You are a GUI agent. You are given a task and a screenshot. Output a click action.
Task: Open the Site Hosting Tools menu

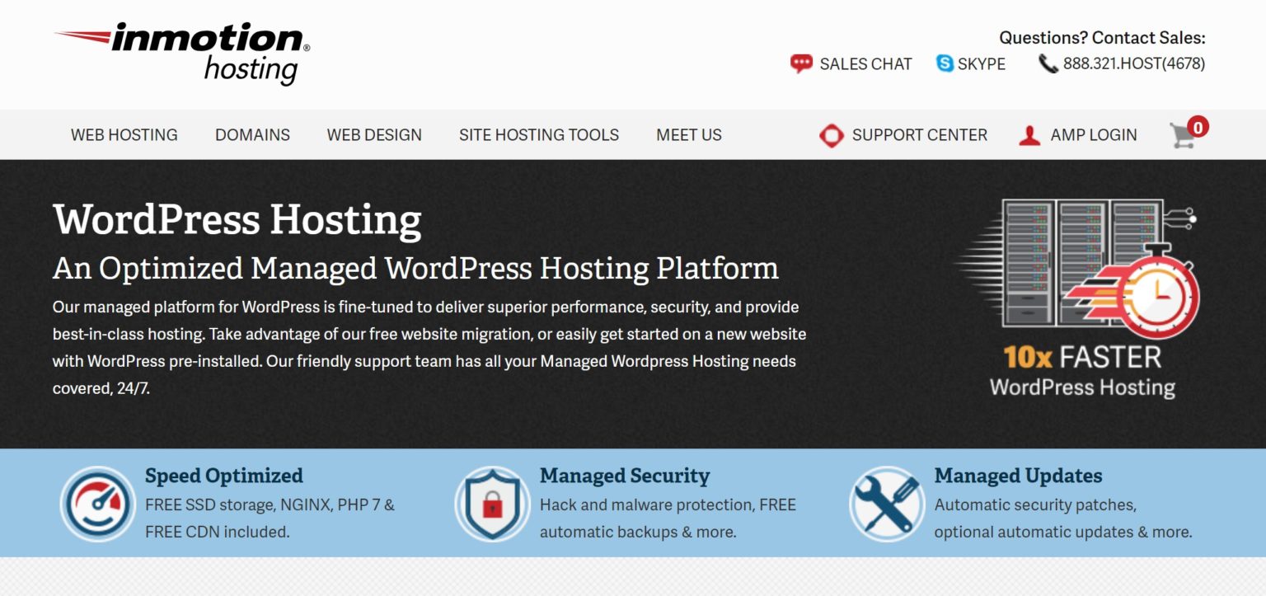(539, 135)
